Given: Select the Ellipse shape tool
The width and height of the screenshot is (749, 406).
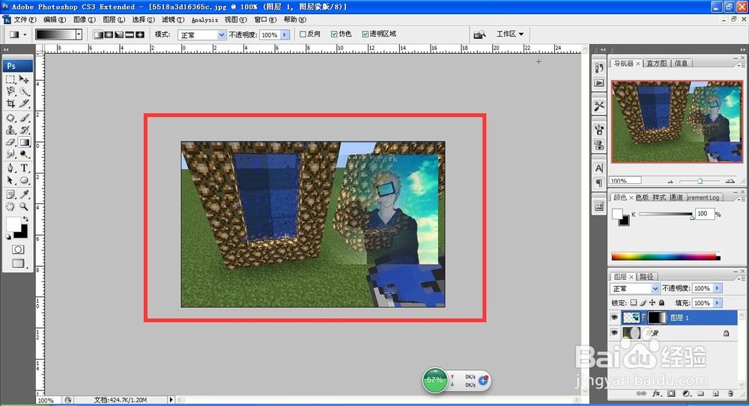Looking at the screenshot, I should 25,180.
